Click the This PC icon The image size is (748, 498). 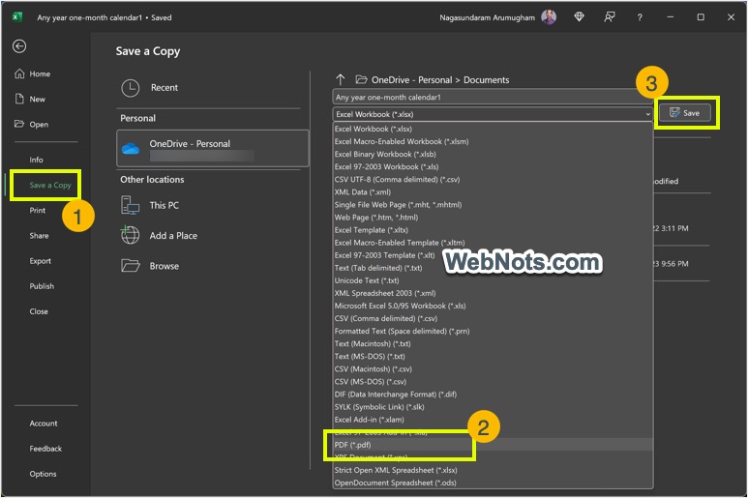point(131,205)
